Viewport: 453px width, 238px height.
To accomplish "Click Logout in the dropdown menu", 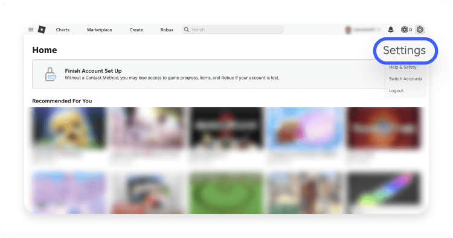I will [396, 90].
